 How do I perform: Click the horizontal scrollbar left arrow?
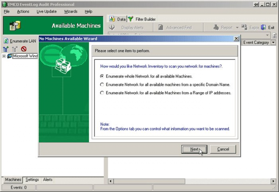[x=111, y=181]
